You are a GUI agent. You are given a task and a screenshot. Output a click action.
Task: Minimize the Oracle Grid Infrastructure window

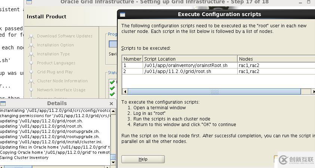[x=300, y=2]
